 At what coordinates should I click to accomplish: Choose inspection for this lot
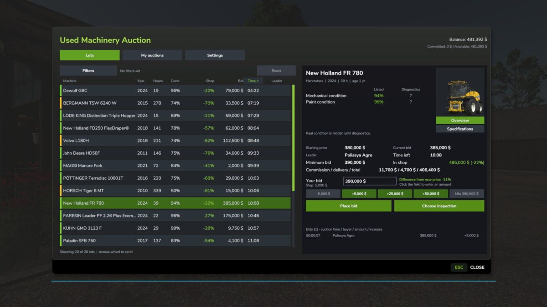(439, 206)
